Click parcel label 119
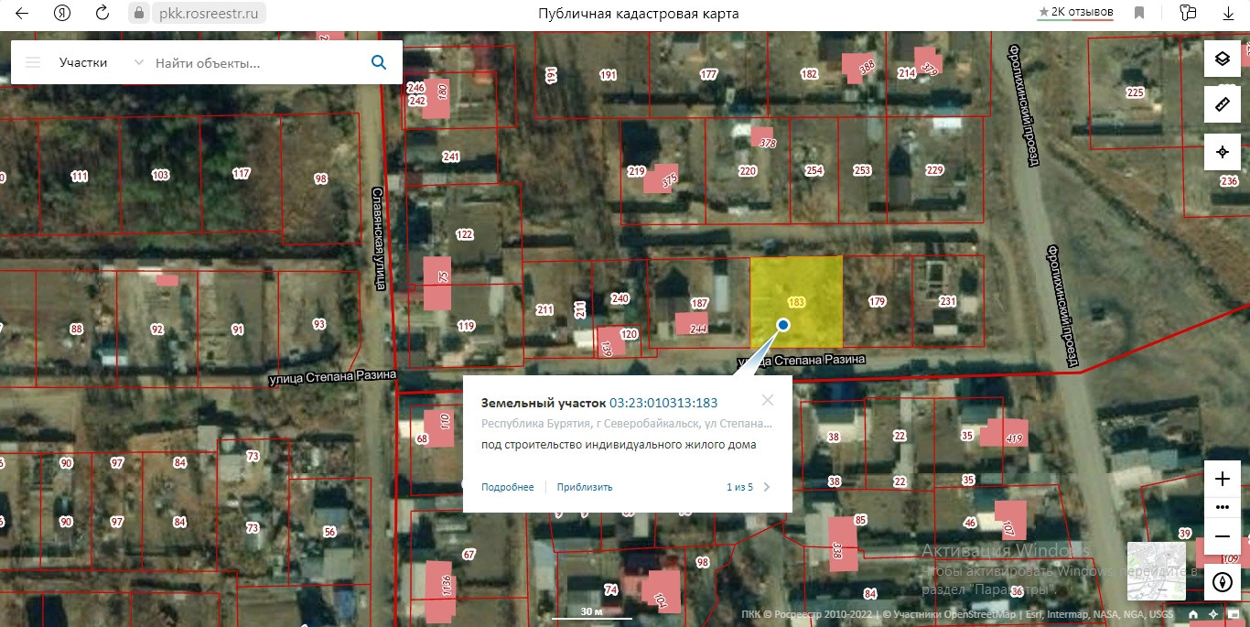This screenshot has width=1250, height=627. 466,326
